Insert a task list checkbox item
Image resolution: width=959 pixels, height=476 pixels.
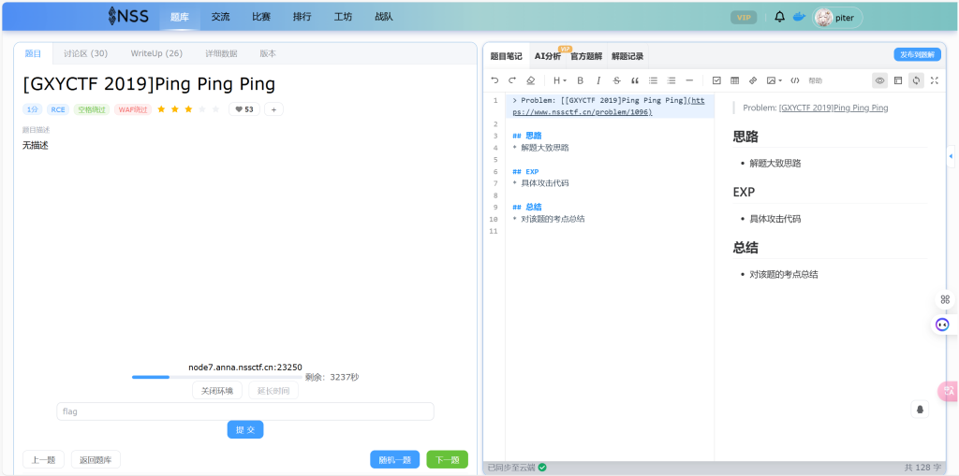pos(716,80)
